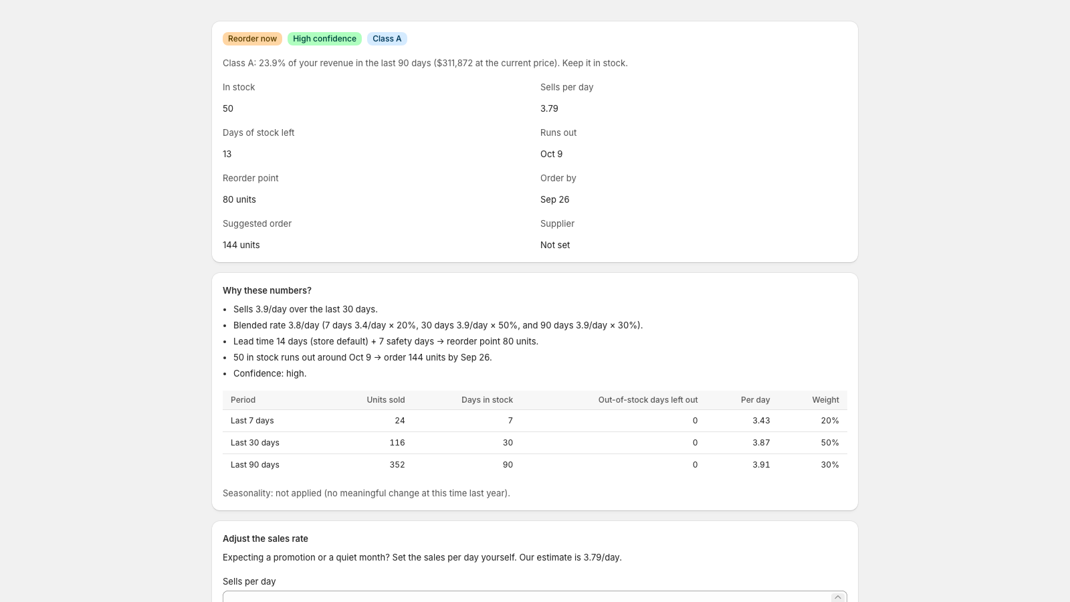Click the Units sold column header
The width and height of the screenshot is (1070, 602).
coord(386,400)
